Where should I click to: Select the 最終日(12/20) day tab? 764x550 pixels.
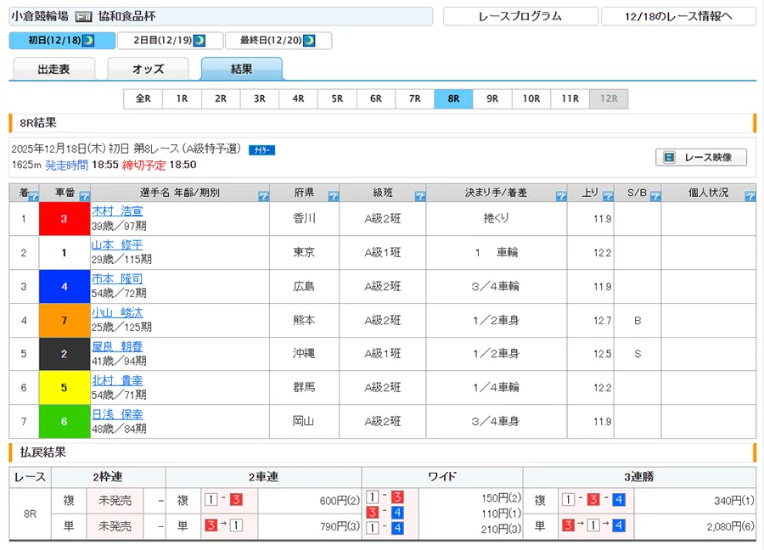(278, 41)
